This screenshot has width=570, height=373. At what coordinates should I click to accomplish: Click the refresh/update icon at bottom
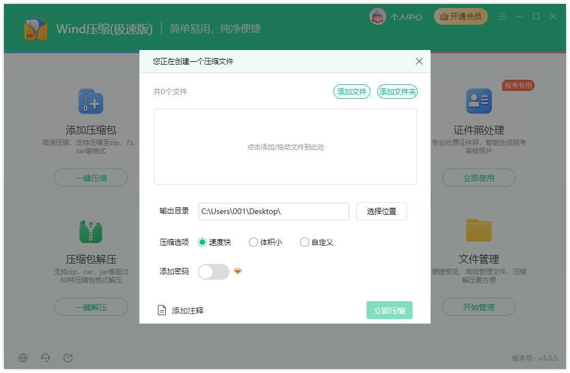coord(68,358)
